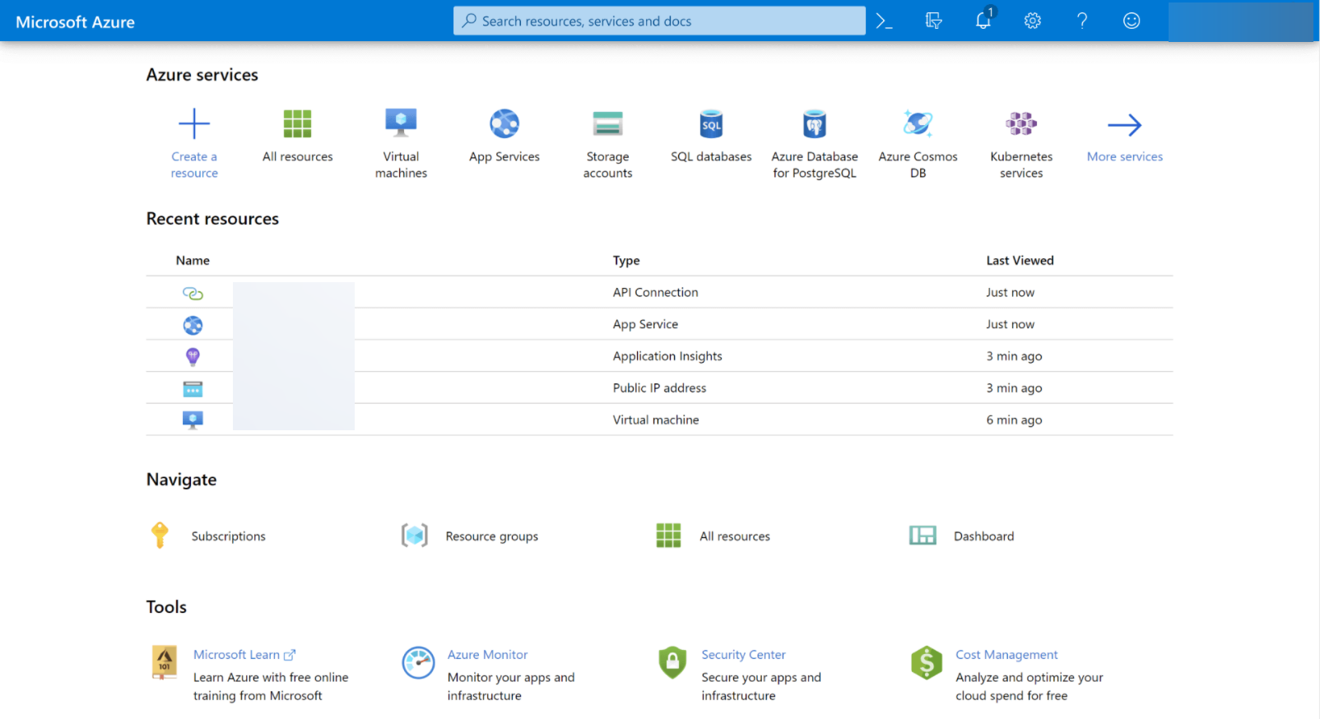Click the Cost Management dollar icon
This screenshot has height=719, width=1320.
tap(927, 662)
